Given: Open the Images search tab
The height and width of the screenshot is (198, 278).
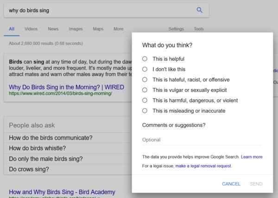Looking at the screenshot, I should (76, 29).
